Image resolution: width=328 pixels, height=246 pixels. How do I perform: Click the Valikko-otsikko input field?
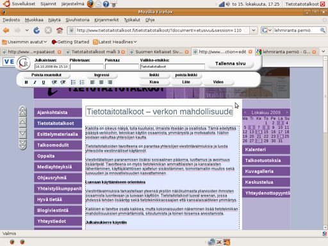tap(172, 67)
